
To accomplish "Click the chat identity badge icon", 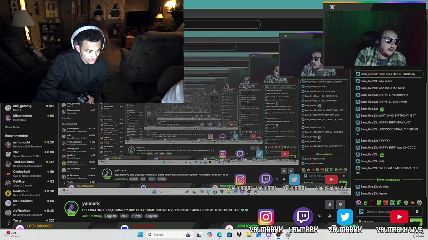I will pos(361,211).
